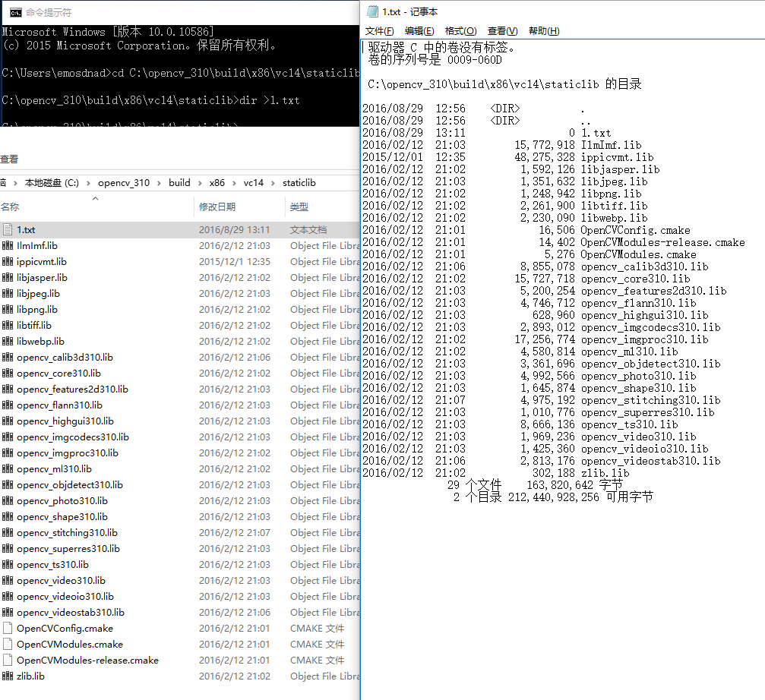Click the Notepad icon in 1.txt title bar

coord(372,11)
